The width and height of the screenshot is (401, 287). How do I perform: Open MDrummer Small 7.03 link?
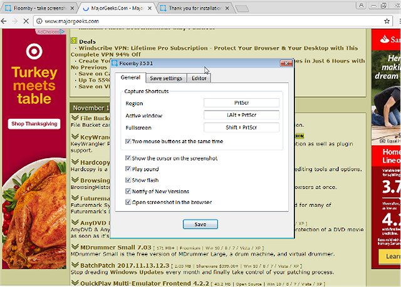pyautogui.click(x=116, y=248)
